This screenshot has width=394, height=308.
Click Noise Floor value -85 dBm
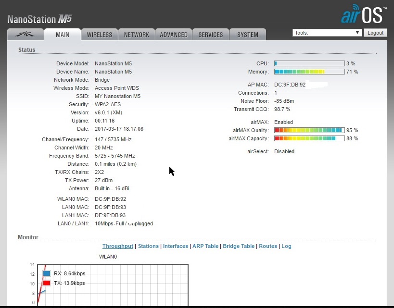coord(284,101)
